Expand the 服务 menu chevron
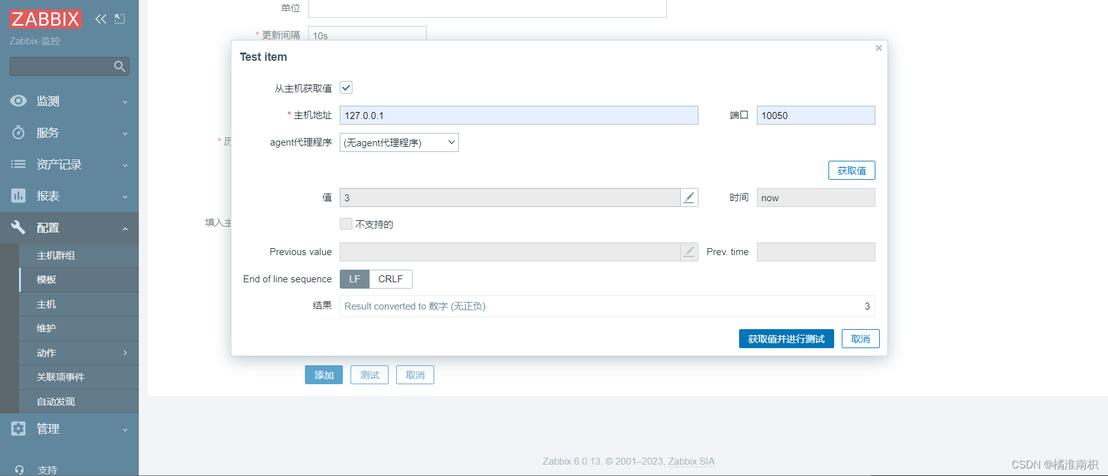The height and width of the screenshot is (476, 1108). click(125, 134)
